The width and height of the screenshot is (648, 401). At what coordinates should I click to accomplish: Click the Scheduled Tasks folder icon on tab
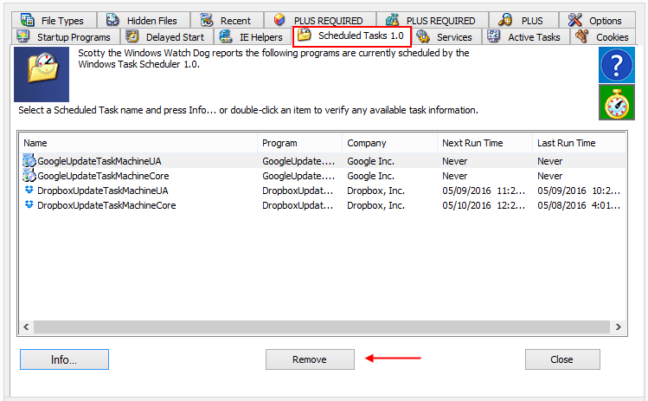click(305, 35)
